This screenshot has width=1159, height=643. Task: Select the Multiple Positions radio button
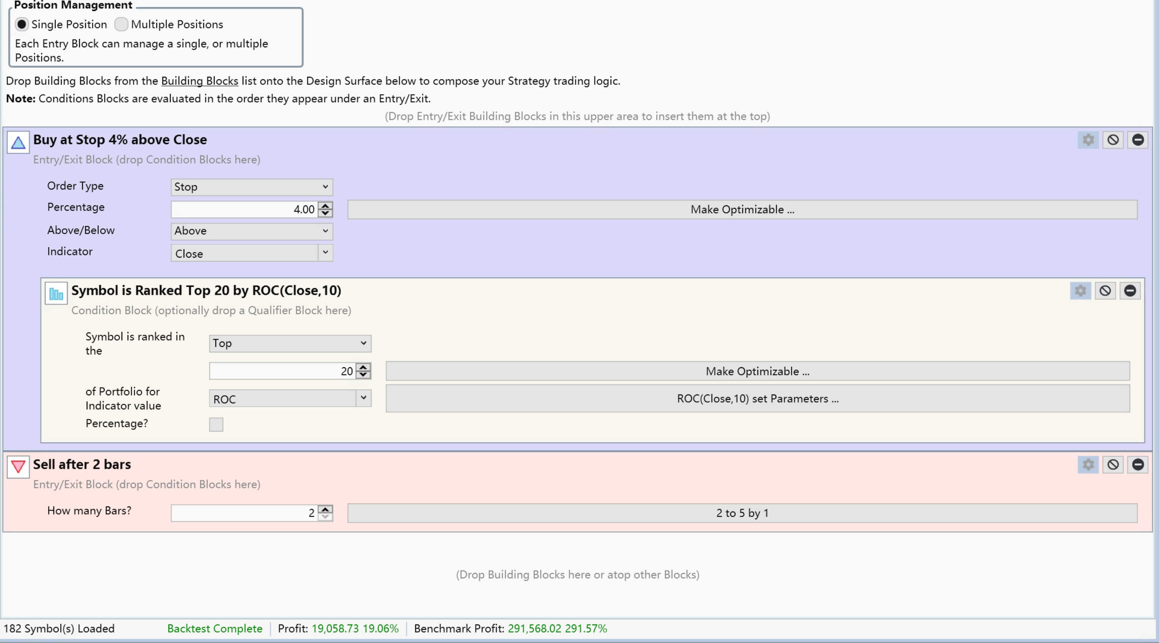[121, 24]
